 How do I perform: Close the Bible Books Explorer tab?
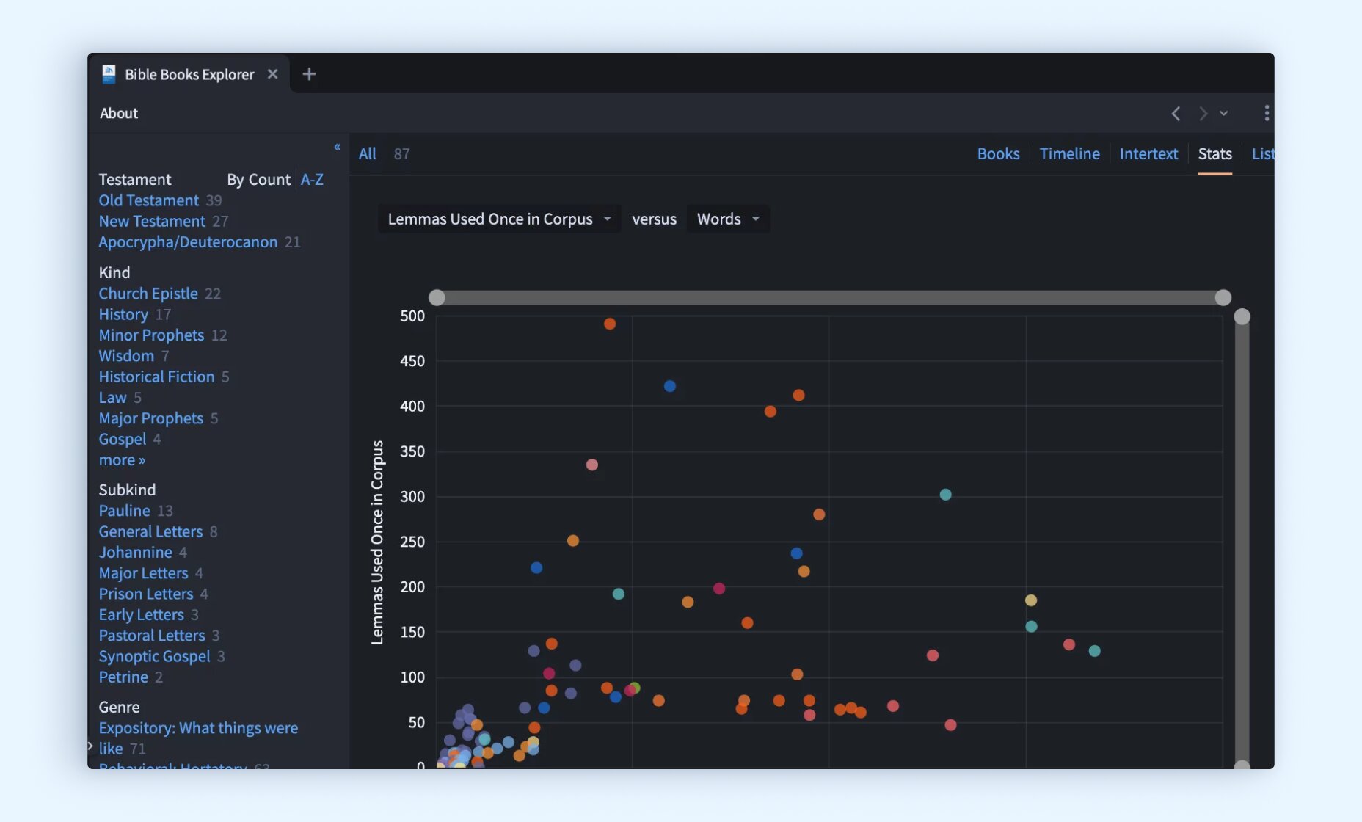pos(272,74)
